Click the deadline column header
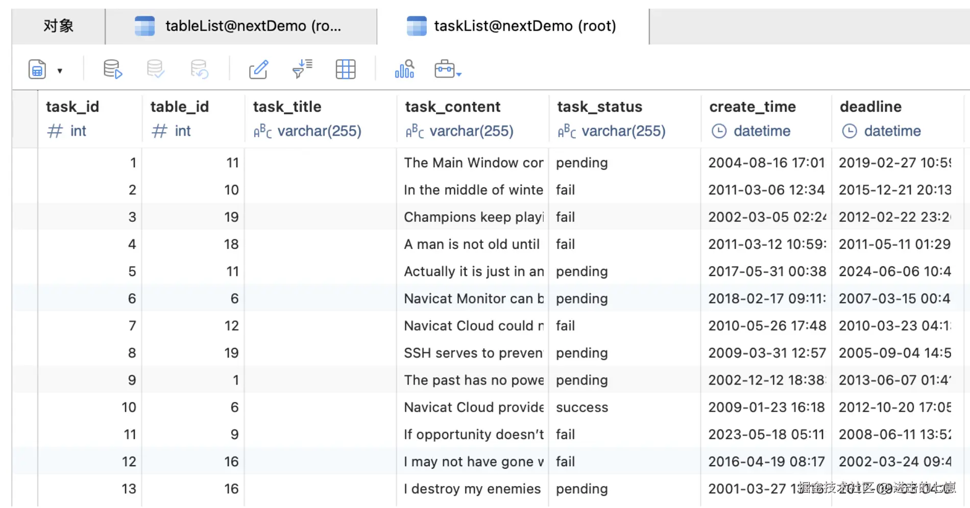The image size is (970, 508). 870,107
